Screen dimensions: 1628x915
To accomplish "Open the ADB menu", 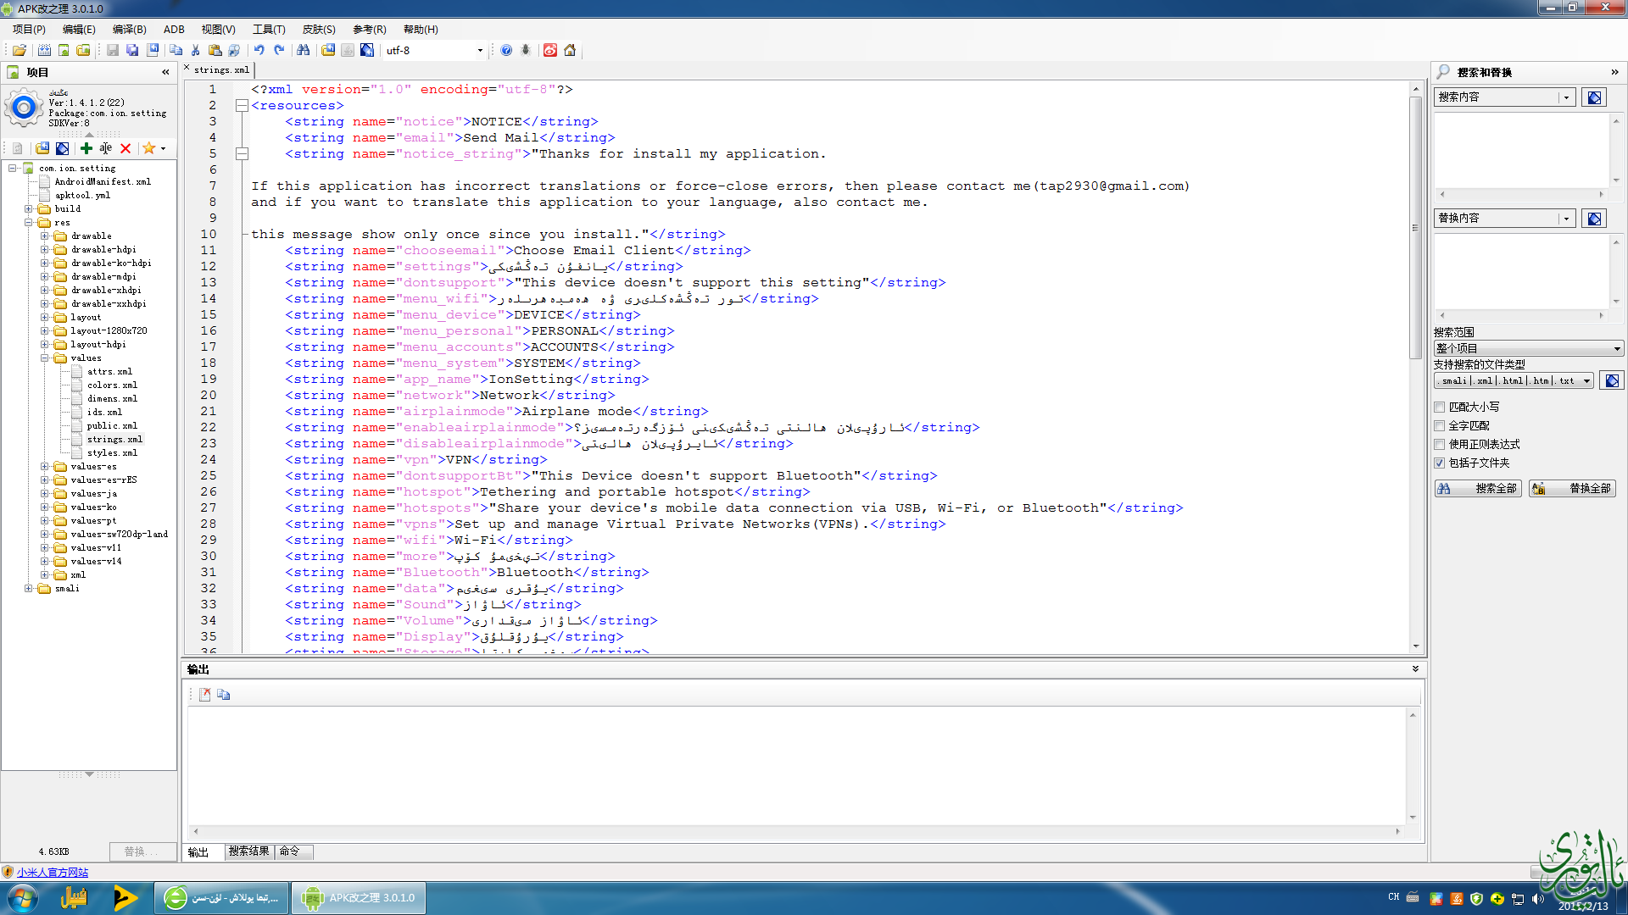I will click(x=174, y=30).
